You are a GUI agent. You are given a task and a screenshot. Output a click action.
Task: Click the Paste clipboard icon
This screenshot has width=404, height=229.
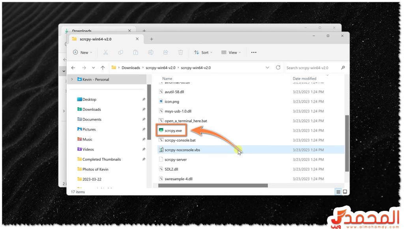click(x=135, y=52)
